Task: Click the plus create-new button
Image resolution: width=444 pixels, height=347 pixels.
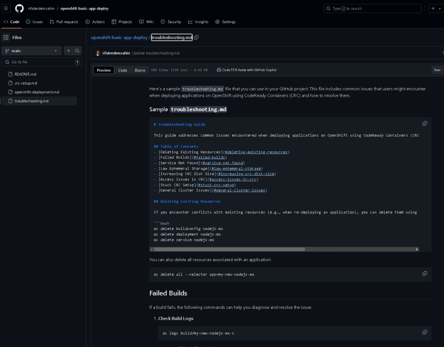Action: (x=433, y=9)
